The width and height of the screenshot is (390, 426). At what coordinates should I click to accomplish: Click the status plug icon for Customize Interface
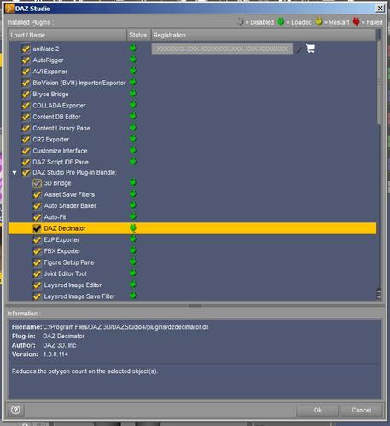click(133, 150)
